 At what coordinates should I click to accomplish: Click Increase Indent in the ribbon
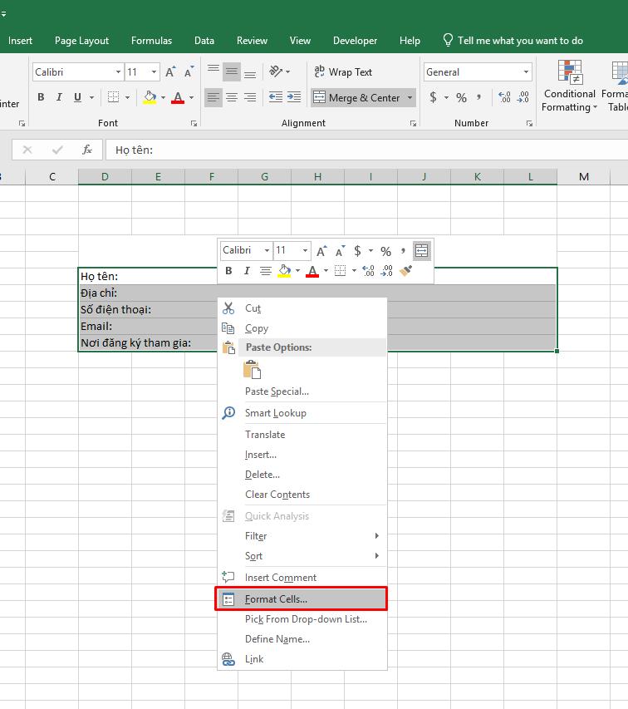(294, 97)
